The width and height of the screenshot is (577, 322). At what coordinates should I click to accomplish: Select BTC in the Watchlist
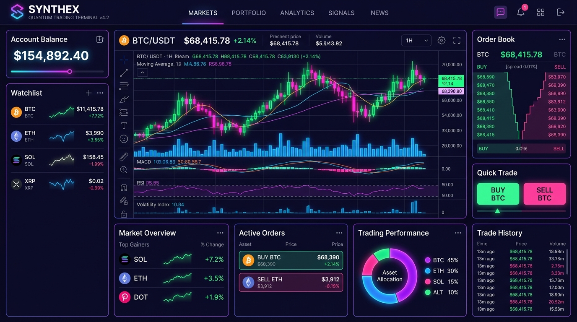coord(57,112)
